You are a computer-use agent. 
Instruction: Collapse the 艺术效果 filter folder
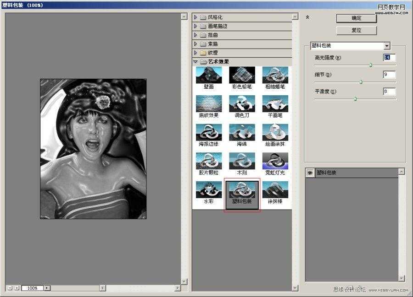[195, 62]
